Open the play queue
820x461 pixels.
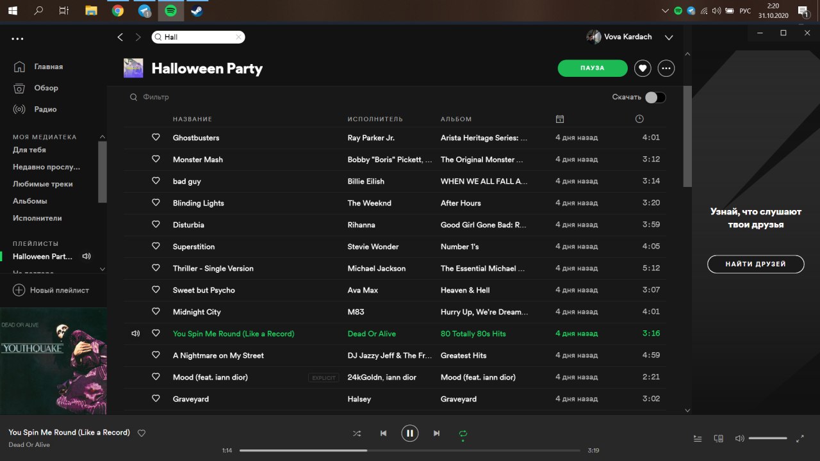pos(698,439)
